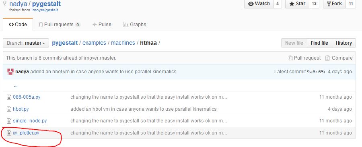
Task: Click the fork icon beside repository name
Action: 4,4
